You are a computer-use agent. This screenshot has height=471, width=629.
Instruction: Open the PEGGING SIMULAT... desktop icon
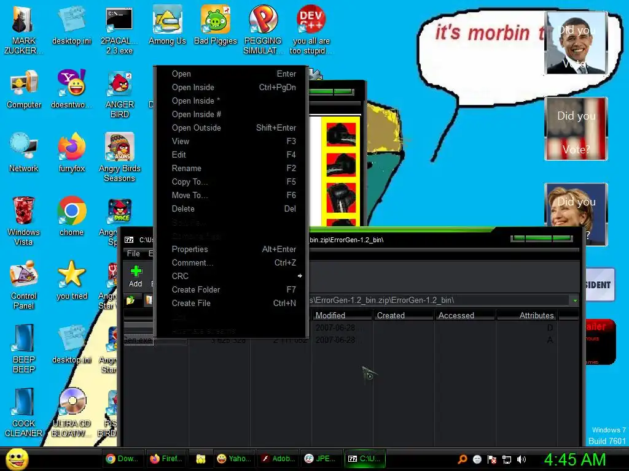pos(263,30)
